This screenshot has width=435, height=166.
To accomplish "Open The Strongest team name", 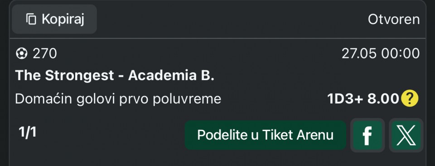I will [64, 76].
